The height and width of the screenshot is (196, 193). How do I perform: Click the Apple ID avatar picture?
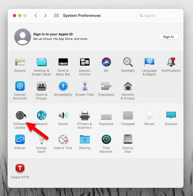tap(23, 37)
